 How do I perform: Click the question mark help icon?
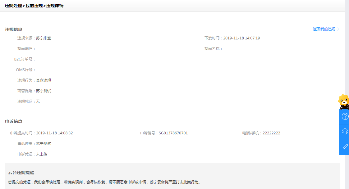(x=345, y=116)
